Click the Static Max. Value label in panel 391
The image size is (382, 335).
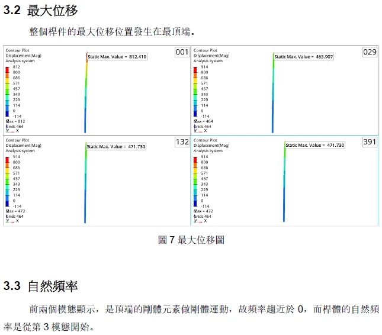[x=314, y=145]
